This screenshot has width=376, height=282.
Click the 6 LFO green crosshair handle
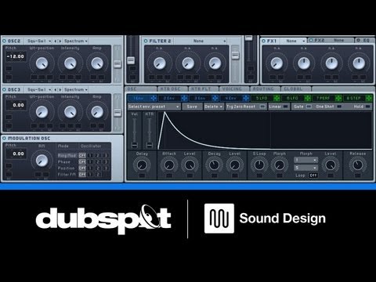tap(308, 98)
